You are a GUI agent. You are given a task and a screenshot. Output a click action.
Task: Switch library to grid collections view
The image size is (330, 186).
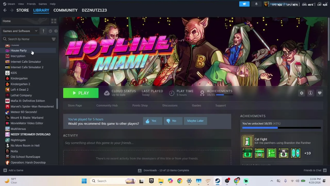coord(54,21)
